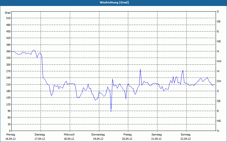
Task: Click the 420 y-axis value
Action: click(x=9, y=38)
